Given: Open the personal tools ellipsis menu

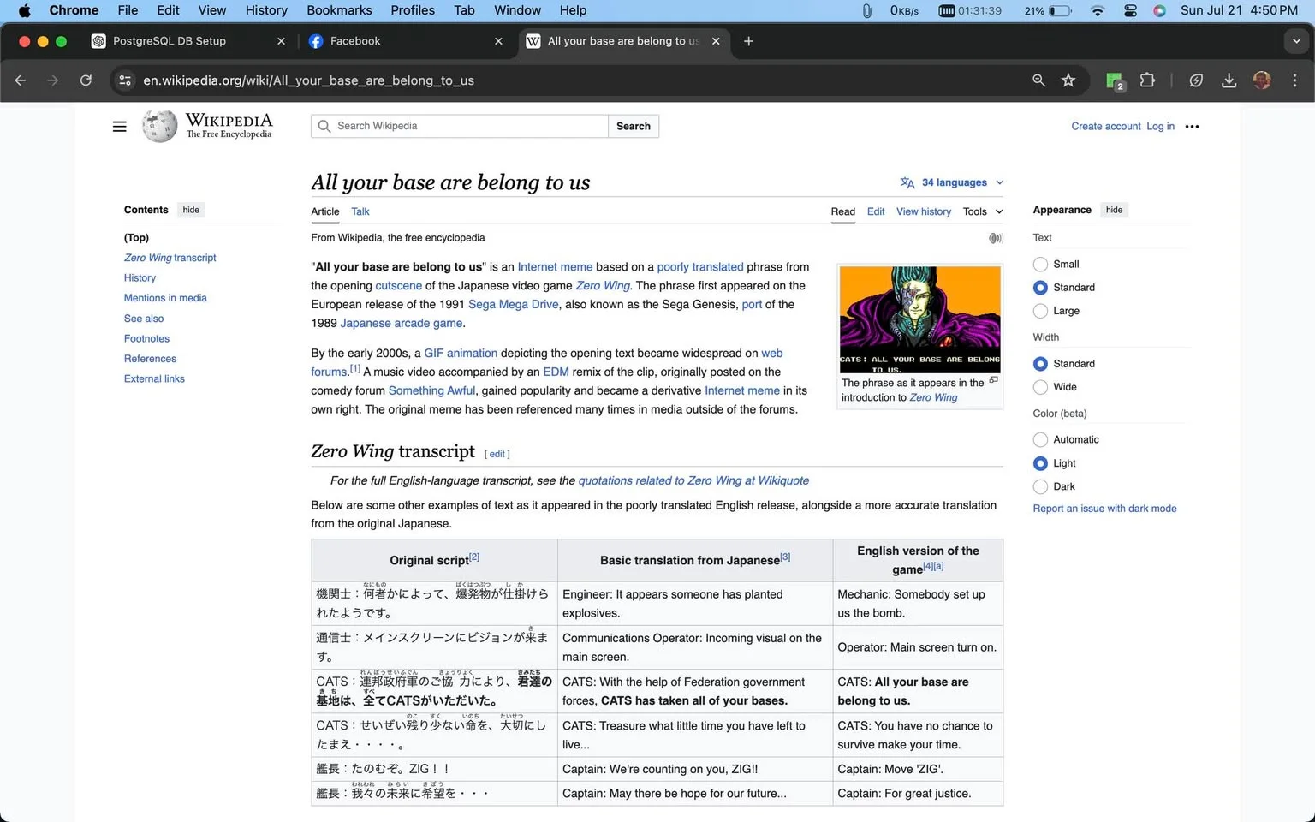Looking at the screenshot, I should (x=1192, y=127).
